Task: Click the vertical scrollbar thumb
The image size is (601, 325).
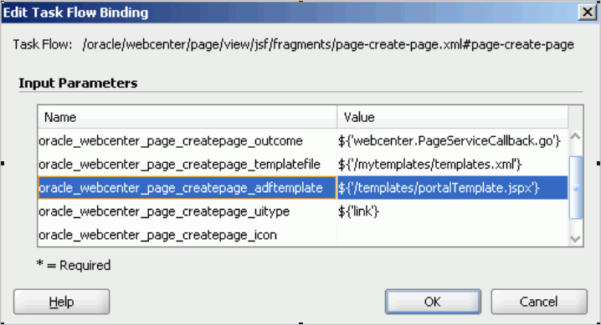Action: pyautogui.click(x=575, y=187)
